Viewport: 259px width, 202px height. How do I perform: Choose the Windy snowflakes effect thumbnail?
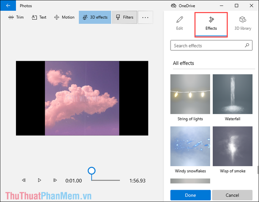click(190, 147)
